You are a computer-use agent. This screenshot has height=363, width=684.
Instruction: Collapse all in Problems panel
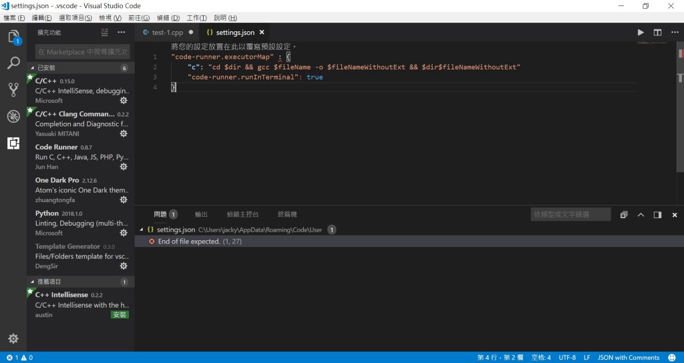click(x=625, y=214)
